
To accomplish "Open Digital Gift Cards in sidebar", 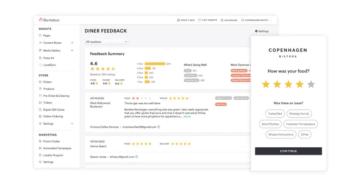I will pos(53,110).
